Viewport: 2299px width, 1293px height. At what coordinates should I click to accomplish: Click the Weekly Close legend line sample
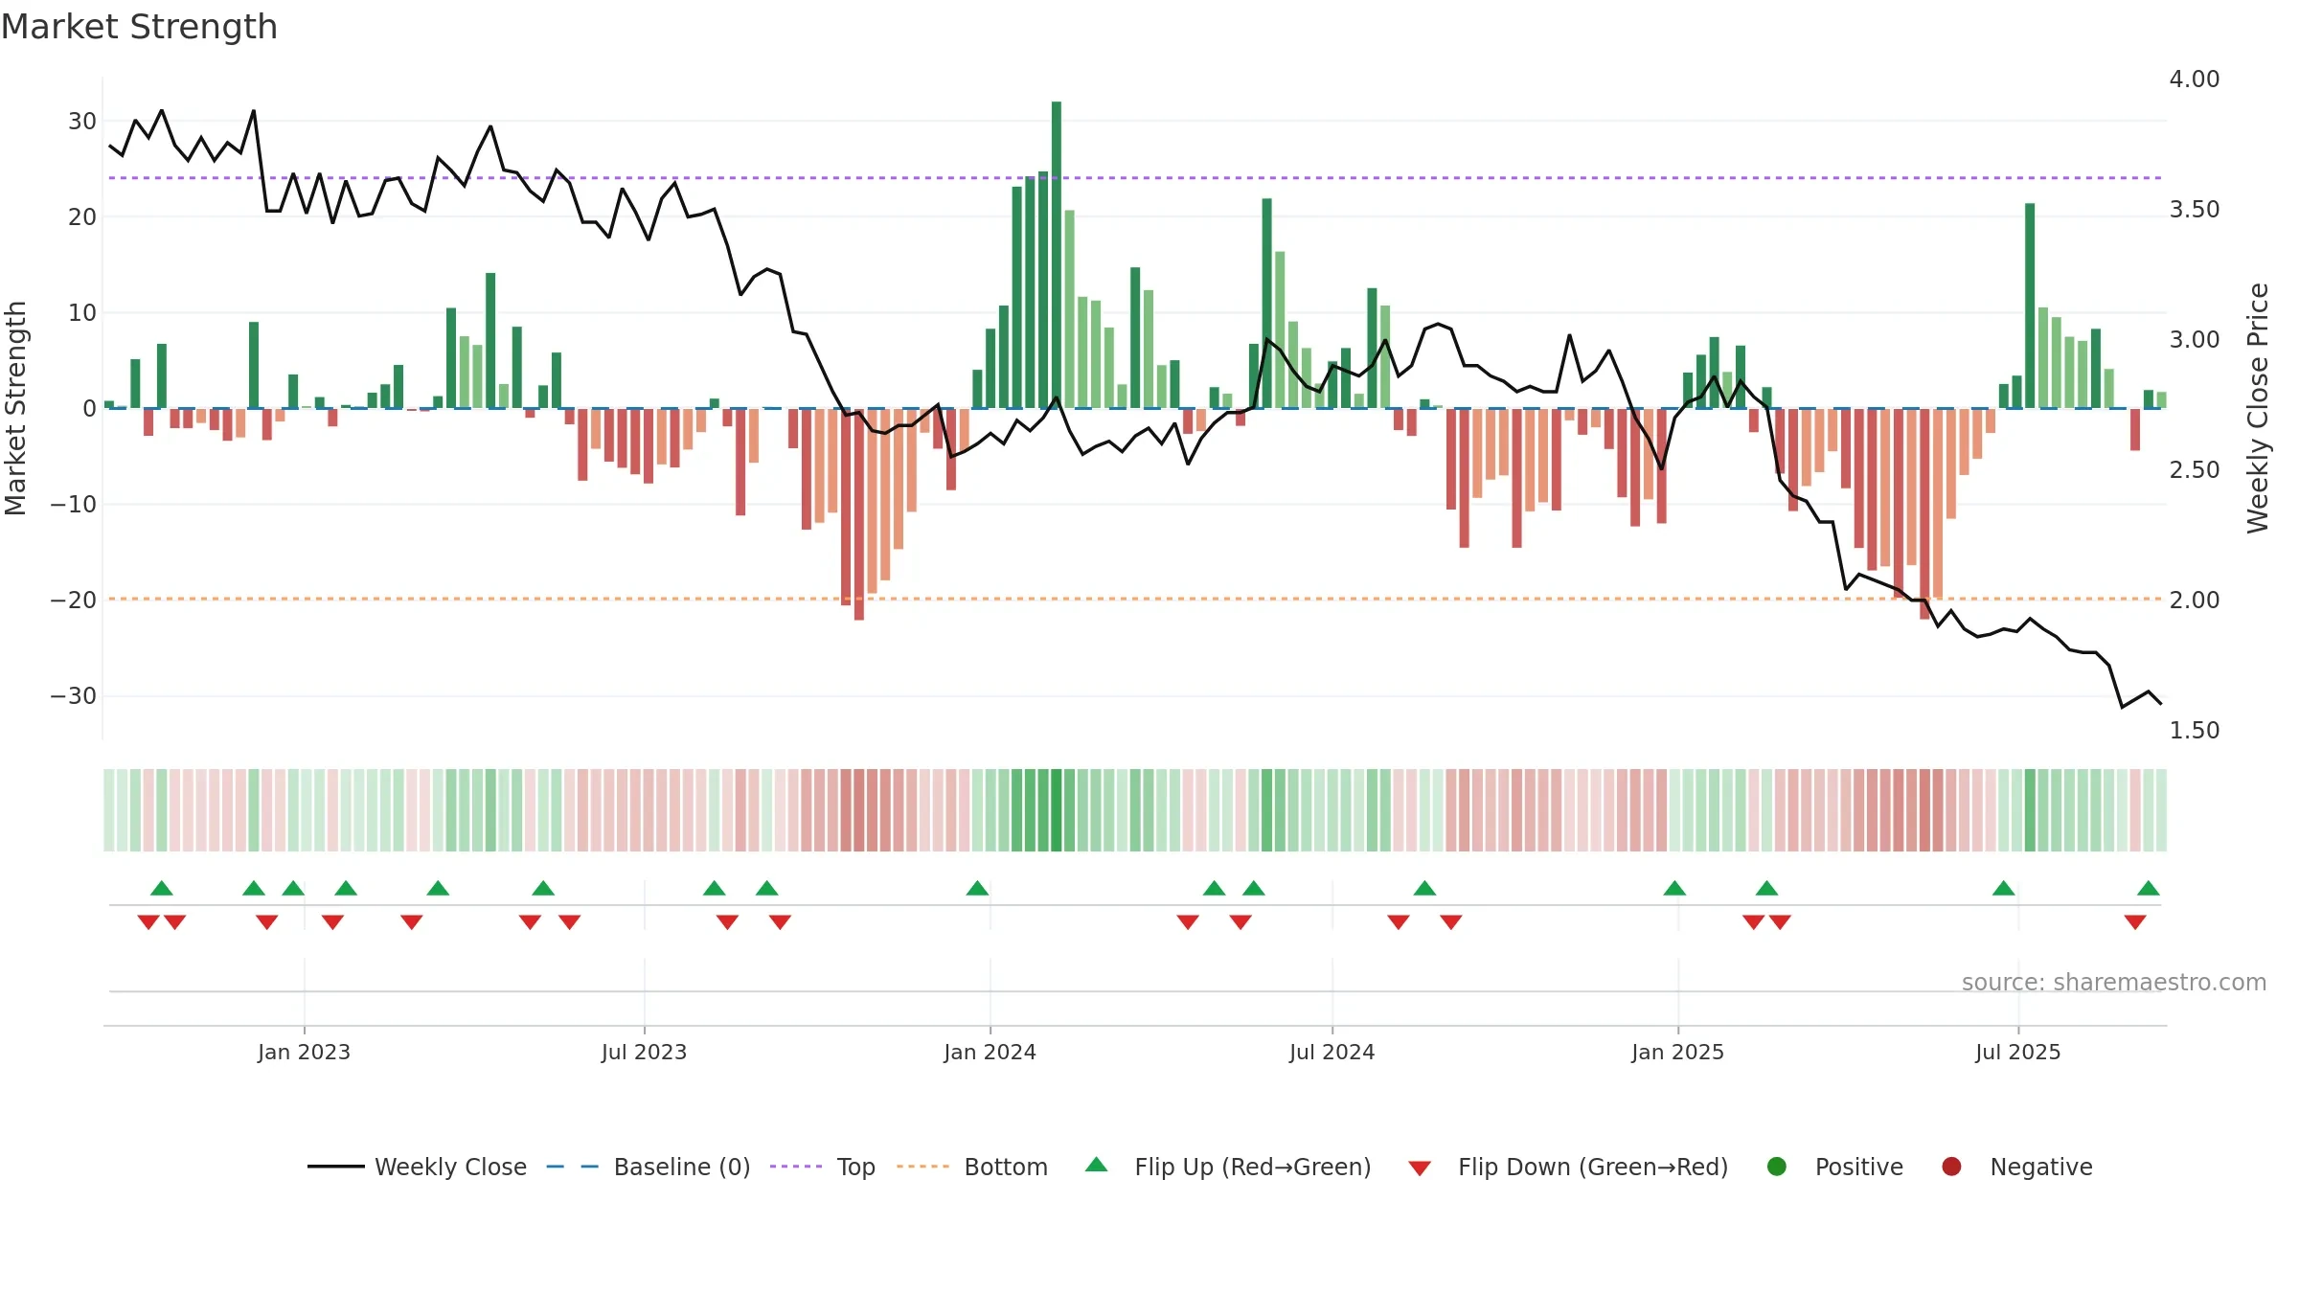pyautogui.click(x=335, y=1167)
